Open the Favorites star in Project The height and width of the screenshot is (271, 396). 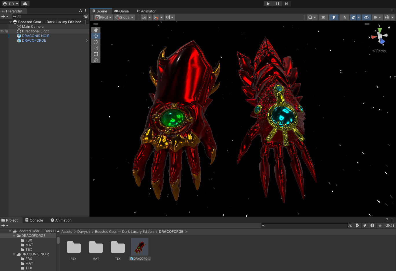pos(380,226)
